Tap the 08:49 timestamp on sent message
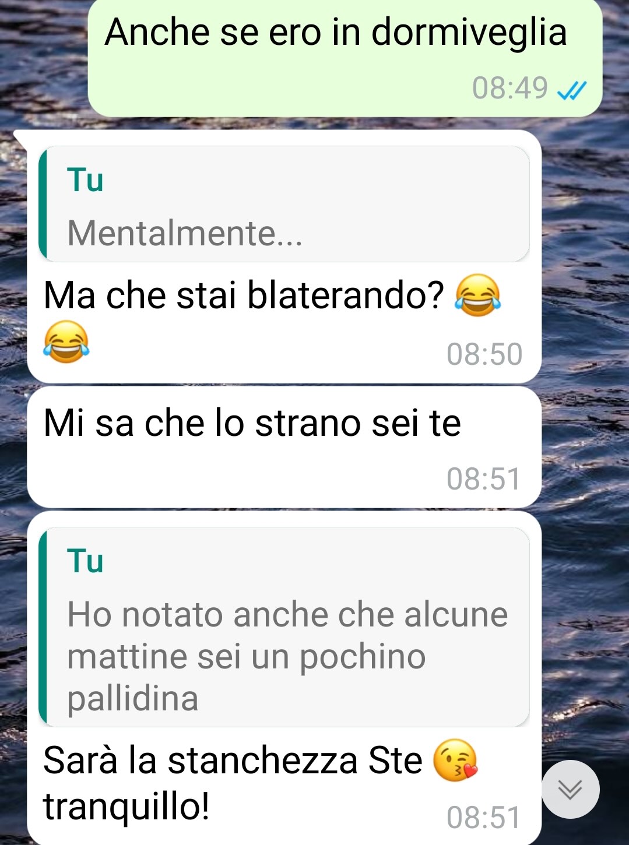The height and width of the screenshot is (845, 629). pos(510,89)
